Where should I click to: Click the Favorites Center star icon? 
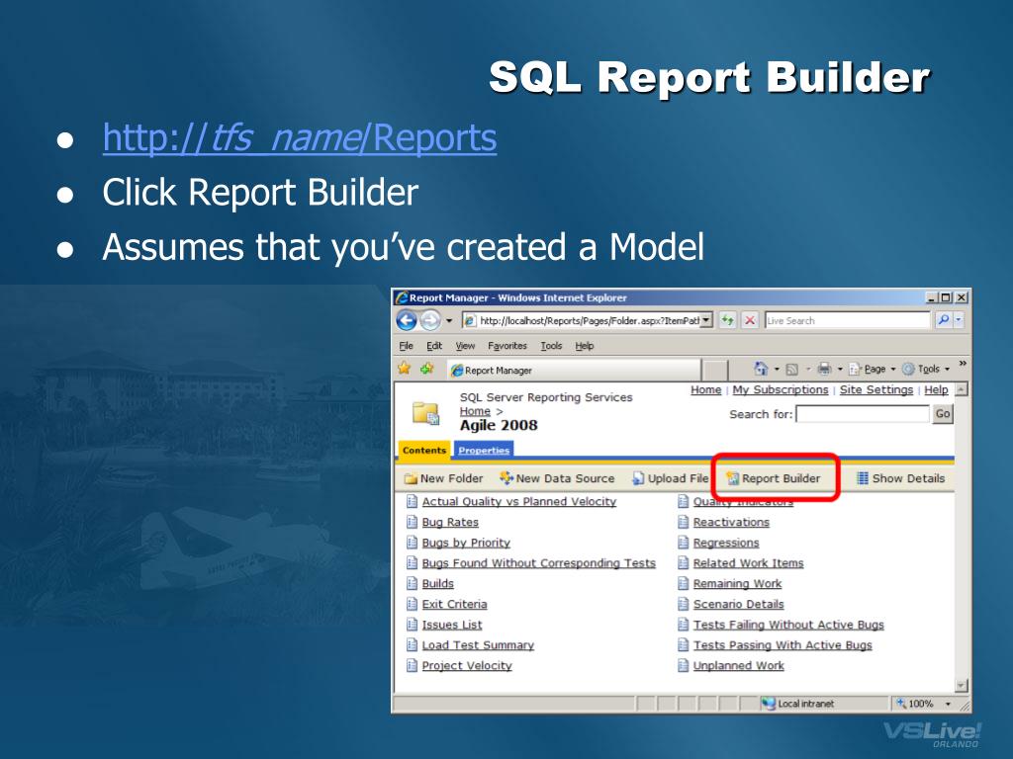[x=405, y=369]
